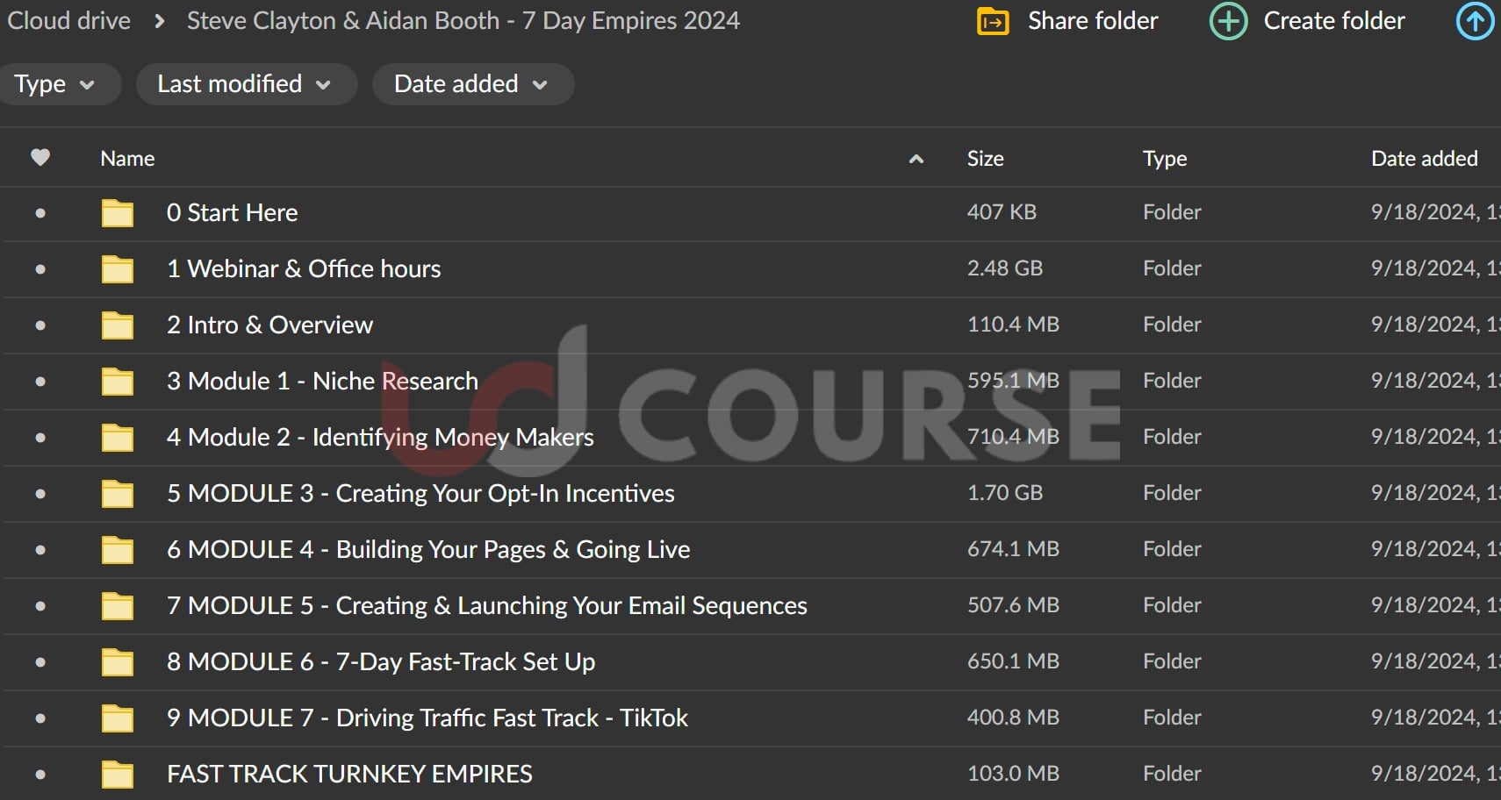Toggle favorite dot for 8 MODULE 6 row

[40, 662]
